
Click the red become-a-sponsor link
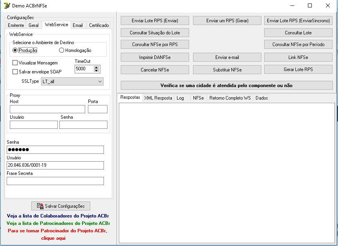(57, 234)
